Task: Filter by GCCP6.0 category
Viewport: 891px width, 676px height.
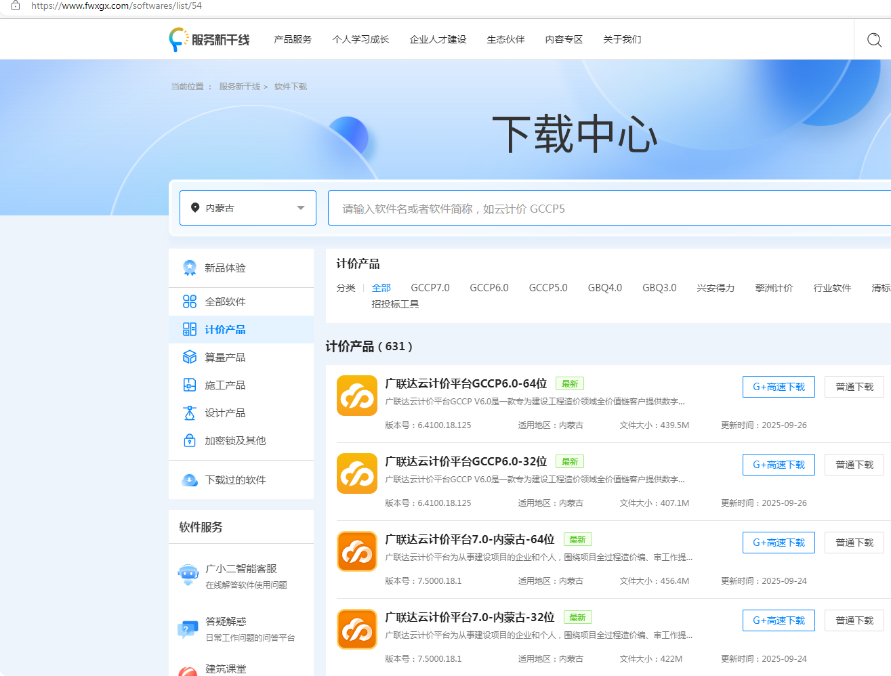Action: 489,288
